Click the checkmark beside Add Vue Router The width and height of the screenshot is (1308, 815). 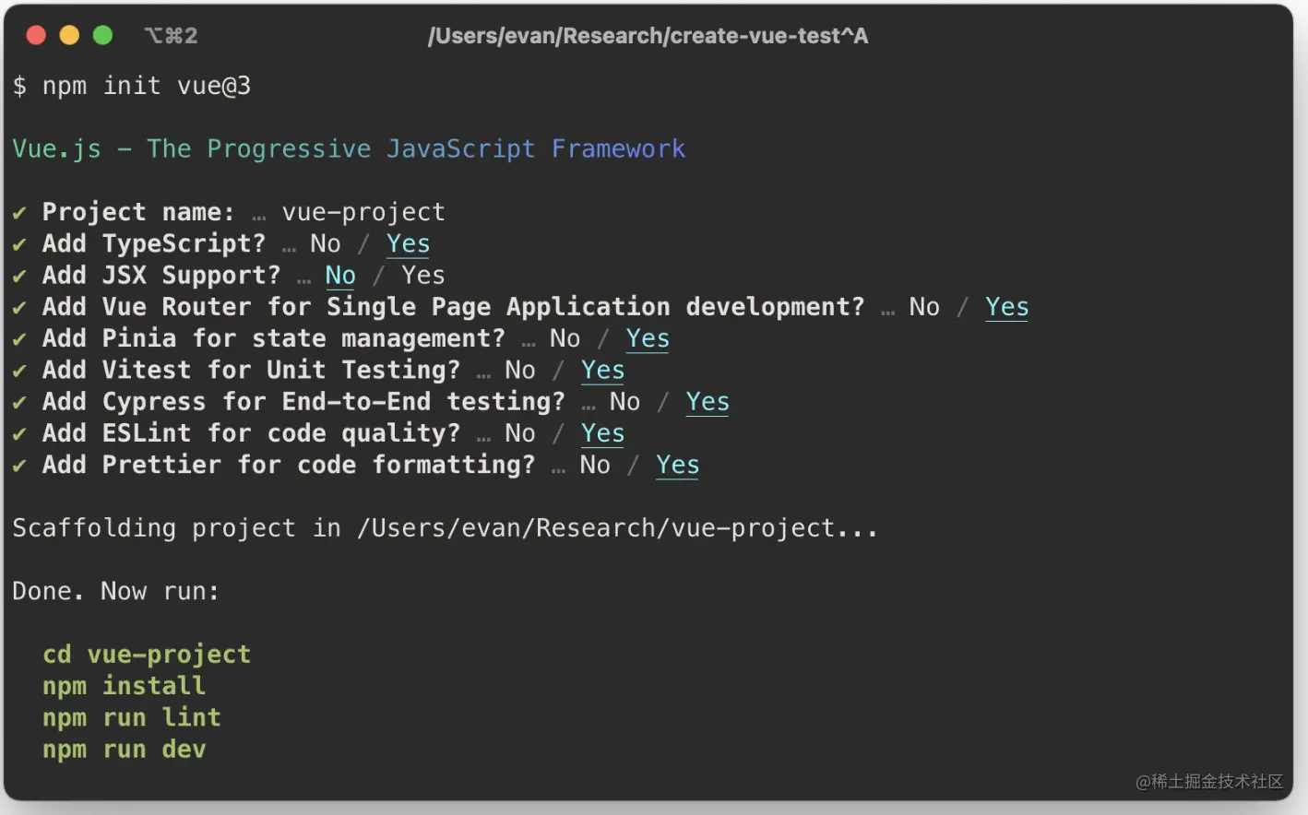coord(19,308)
